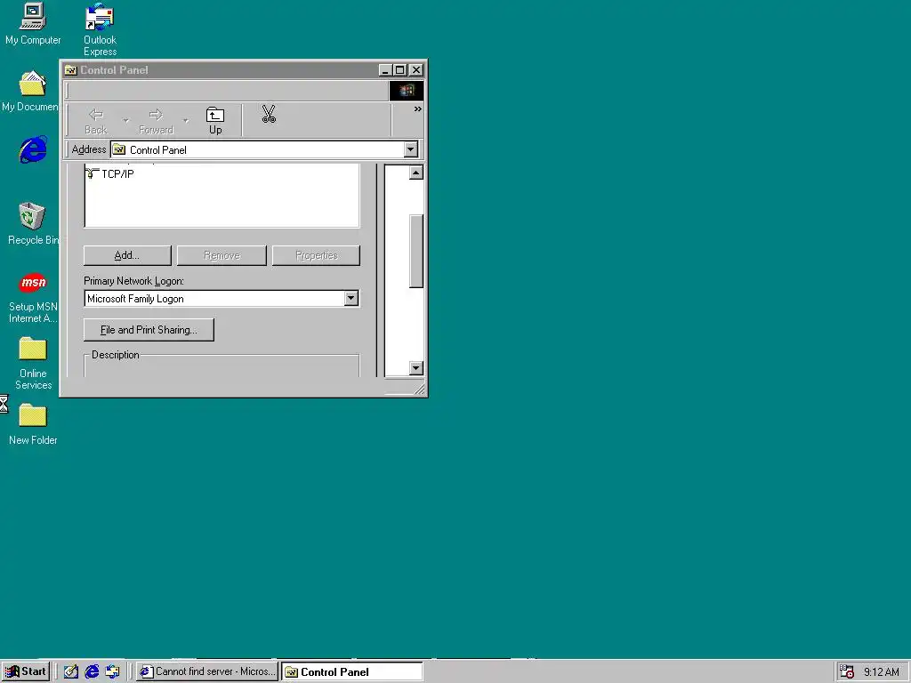Screen dimensions: 911x683
Task: Click the Show Desktop quick launch icon
Action: point(71,671)
